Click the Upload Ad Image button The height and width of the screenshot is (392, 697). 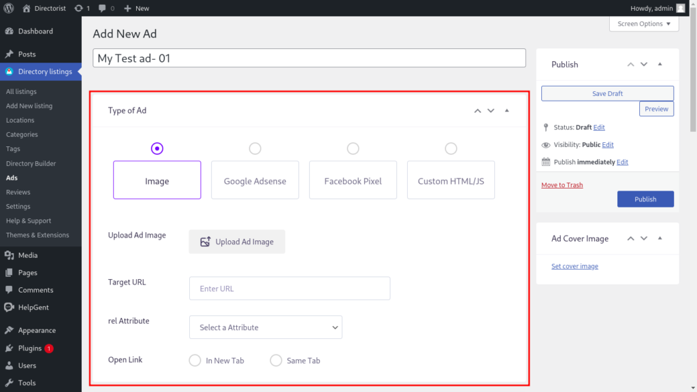click(x=237, y=242)
